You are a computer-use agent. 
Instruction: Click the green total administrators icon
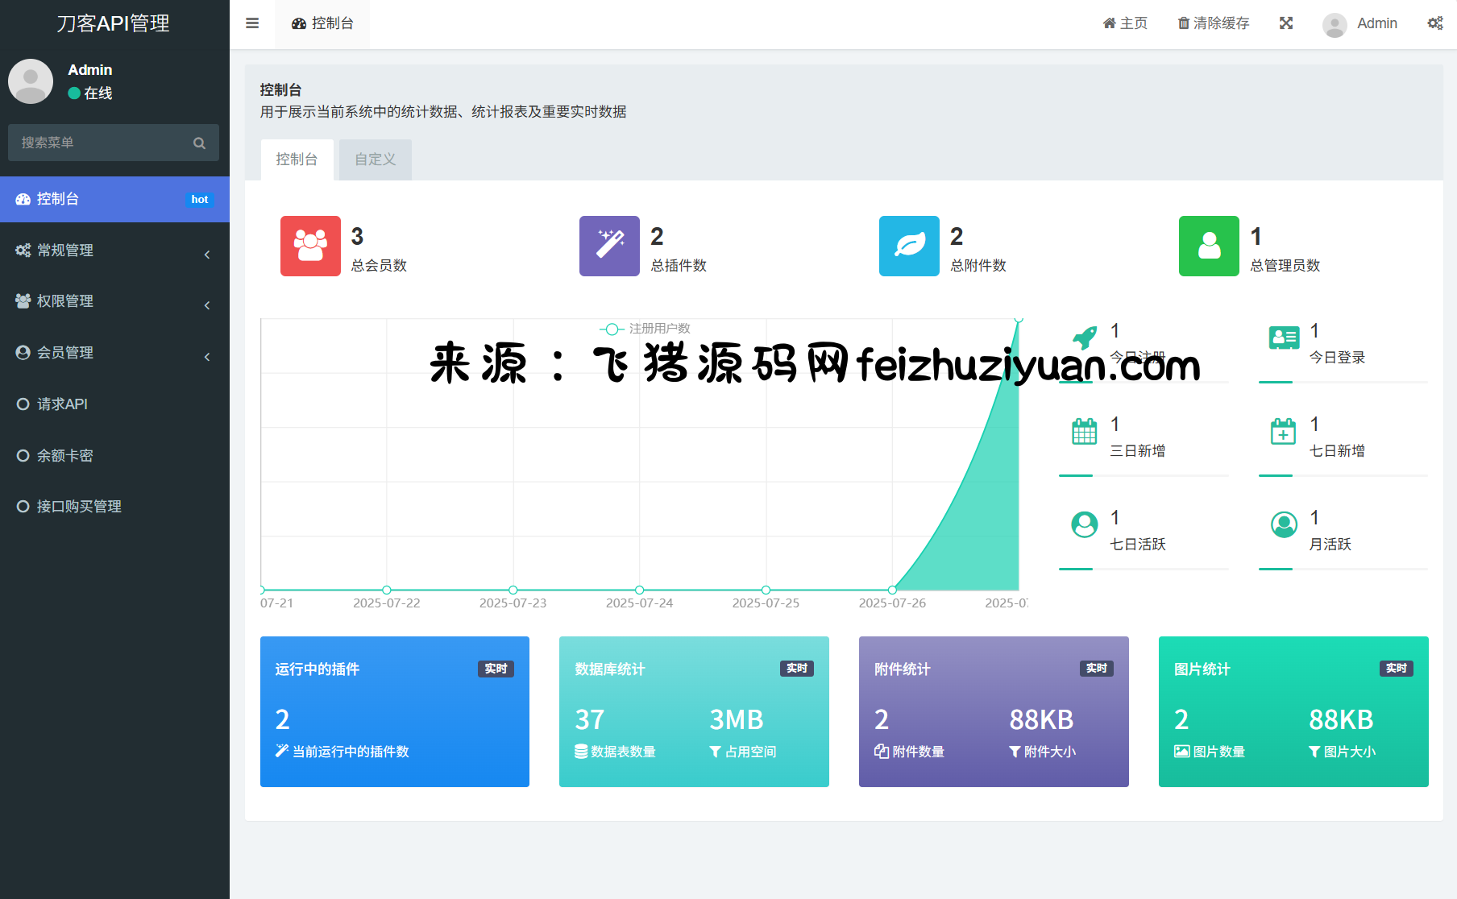[1209, 246]
